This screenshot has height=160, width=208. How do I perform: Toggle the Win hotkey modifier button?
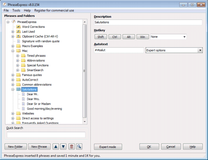[143, 37]
